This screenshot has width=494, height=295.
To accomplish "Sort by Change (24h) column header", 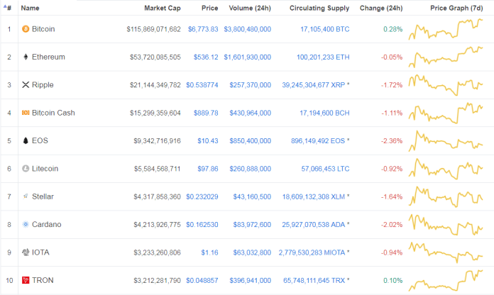I will pyautogui.click(x=381, y=9).
